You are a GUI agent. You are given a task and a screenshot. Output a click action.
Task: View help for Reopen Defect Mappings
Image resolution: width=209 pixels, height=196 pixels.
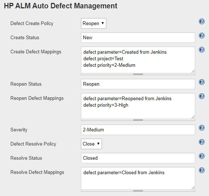pos(202,96)
